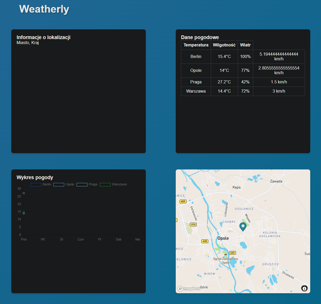Click the Górki label on map
321x304 pixels.
204,287
